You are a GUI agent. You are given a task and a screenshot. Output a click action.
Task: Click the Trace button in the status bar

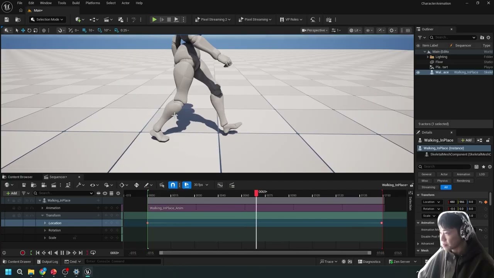click(328, 262)
